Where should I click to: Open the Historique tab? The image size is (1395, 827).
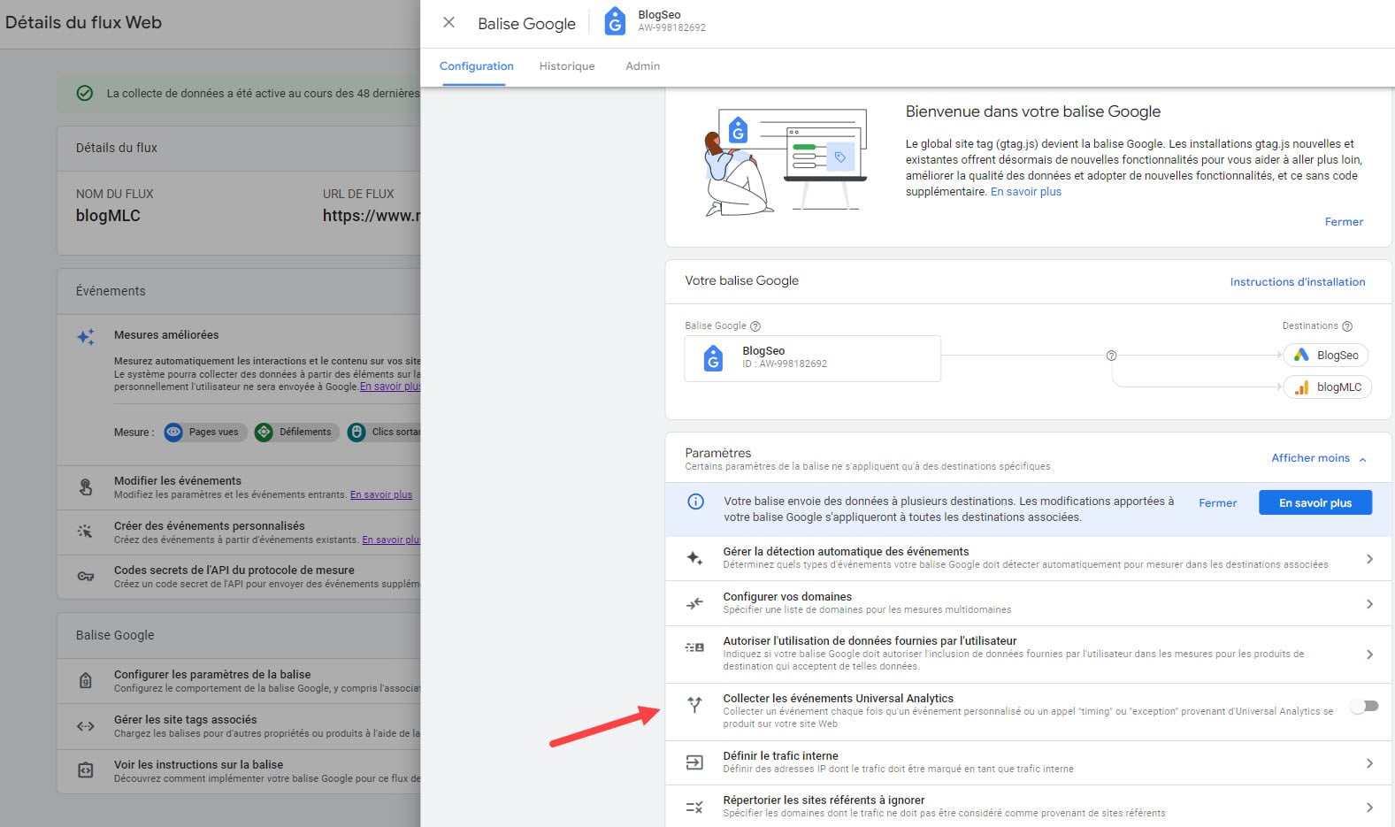point(567,66)
